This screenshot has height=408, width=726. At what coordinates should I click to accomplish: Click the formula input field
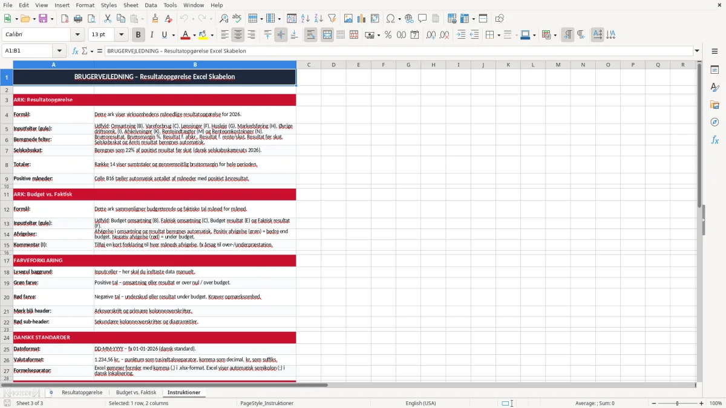coord(398,51)
